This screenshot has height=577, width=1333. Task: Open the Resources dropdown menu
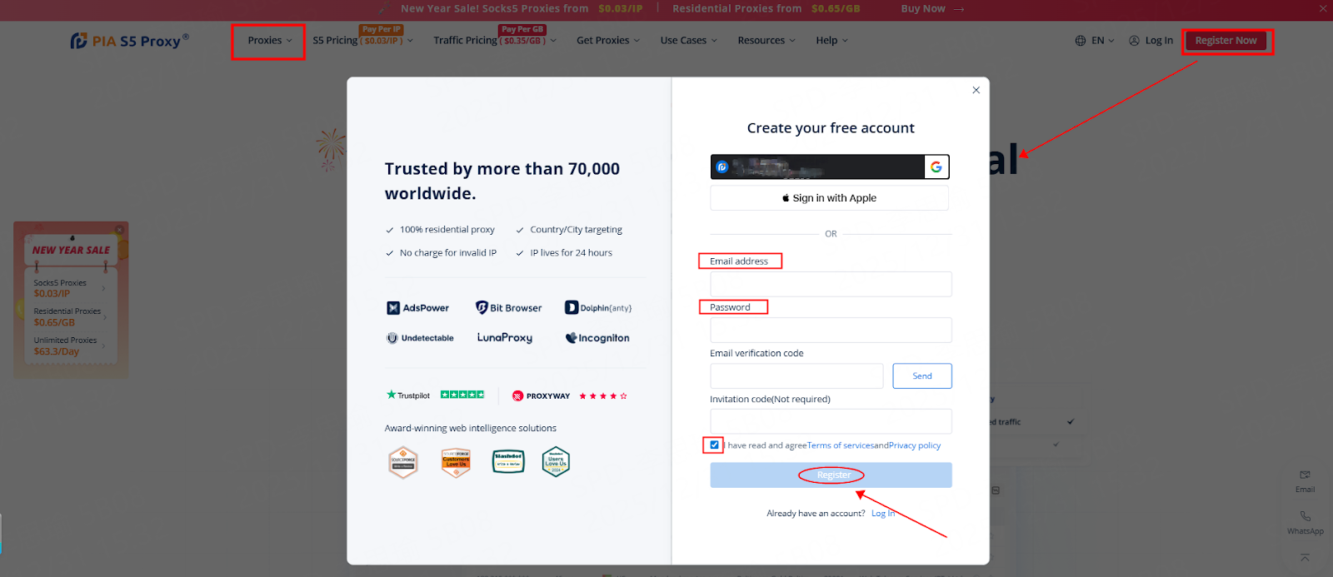(766, 41)
